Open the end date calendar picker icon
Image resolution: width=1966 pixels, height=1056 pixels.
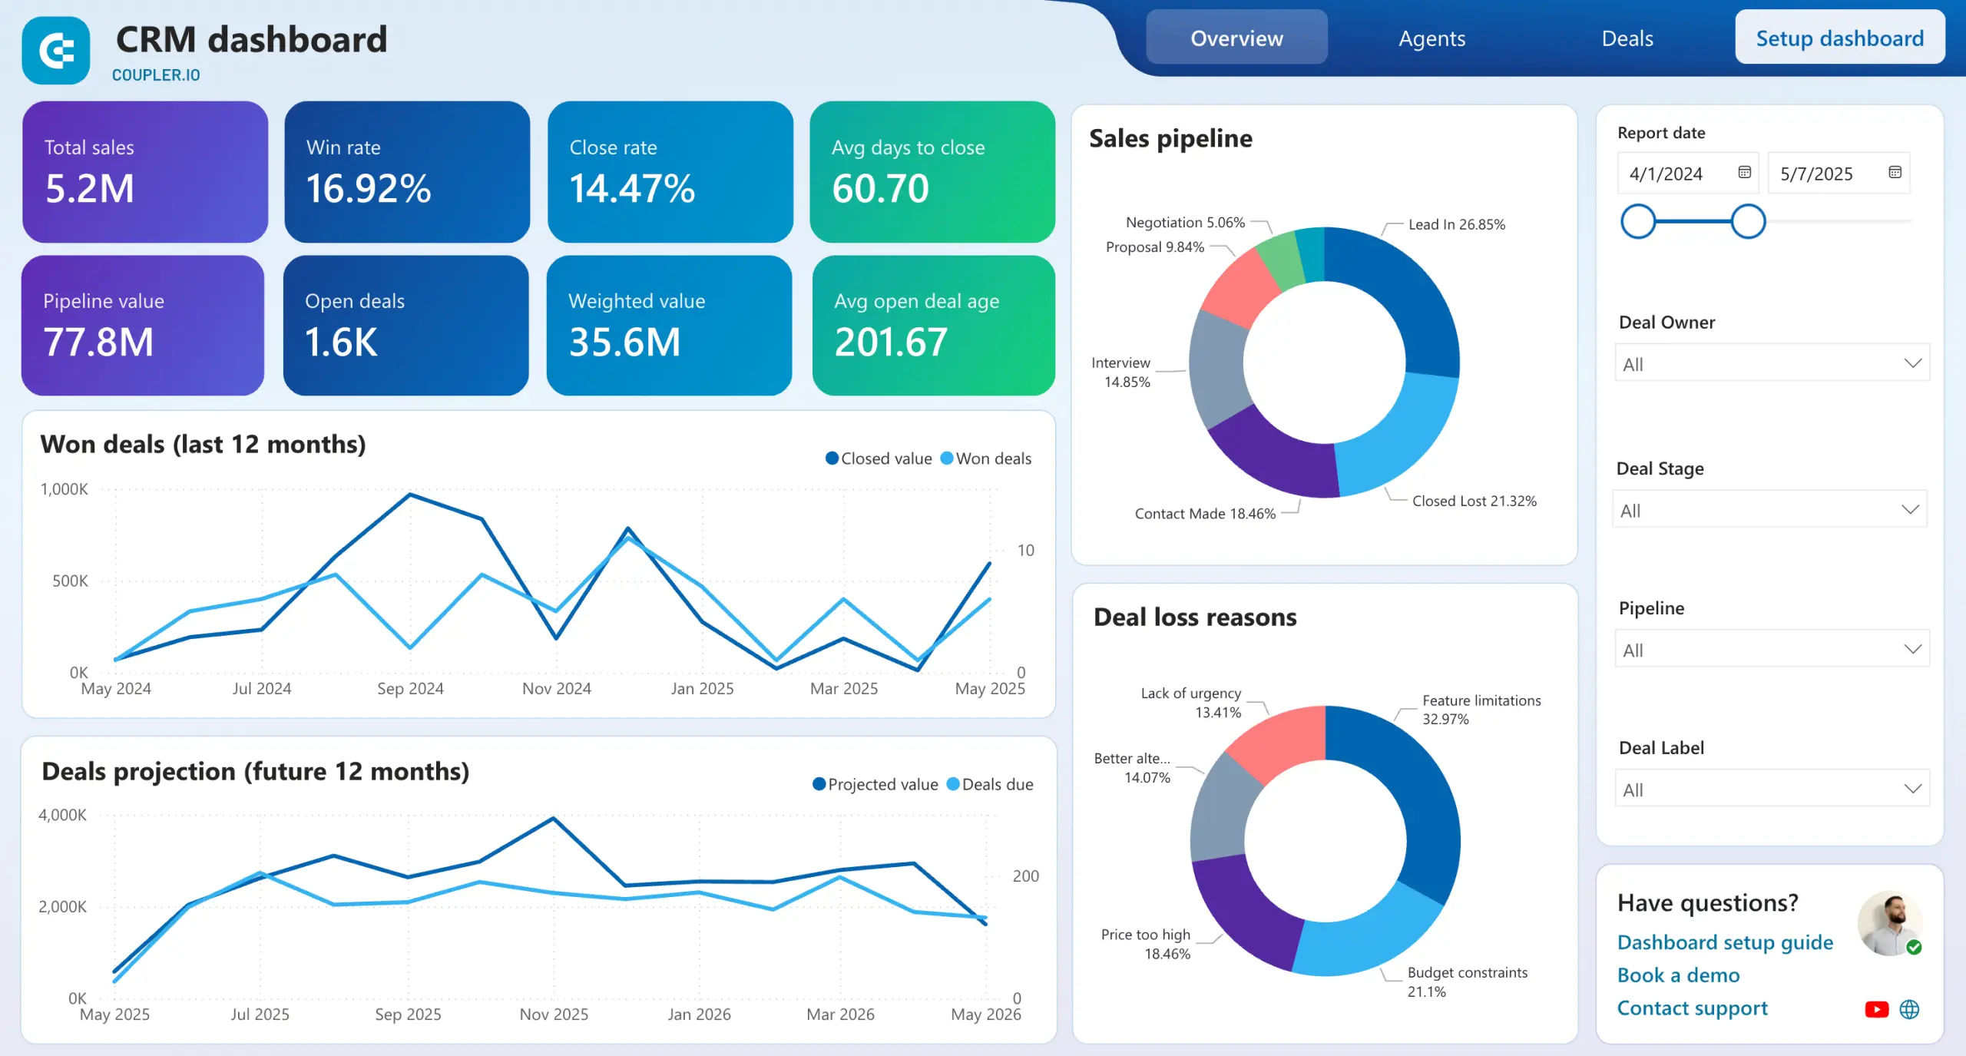pyautogui.click(x=1895, y=172)
